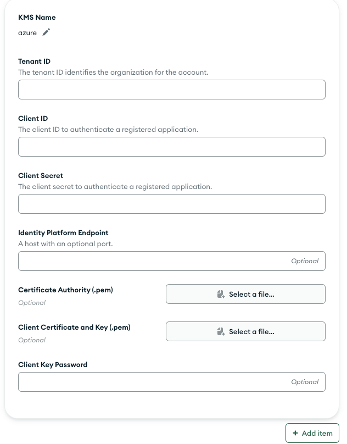This screenshot has height=444, width=347.
Task: Focus the Identity Platform Endpoint field
Action: click(154, 261)
